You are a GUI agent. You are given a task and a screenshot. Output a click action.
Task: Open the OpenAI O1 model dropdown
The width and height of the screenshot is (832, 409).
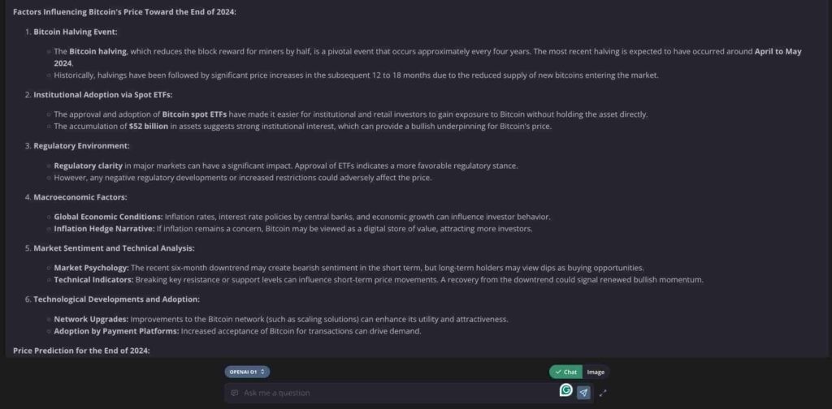(248, 372)
